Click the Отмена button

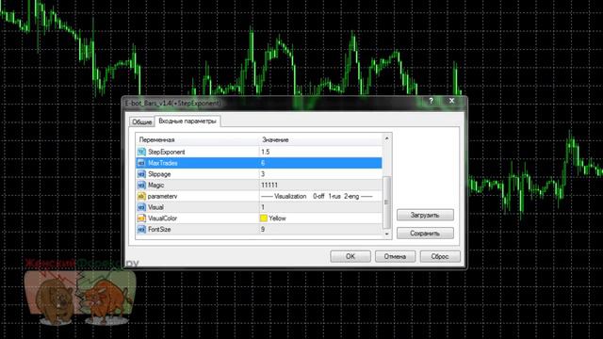click(395, 256)
